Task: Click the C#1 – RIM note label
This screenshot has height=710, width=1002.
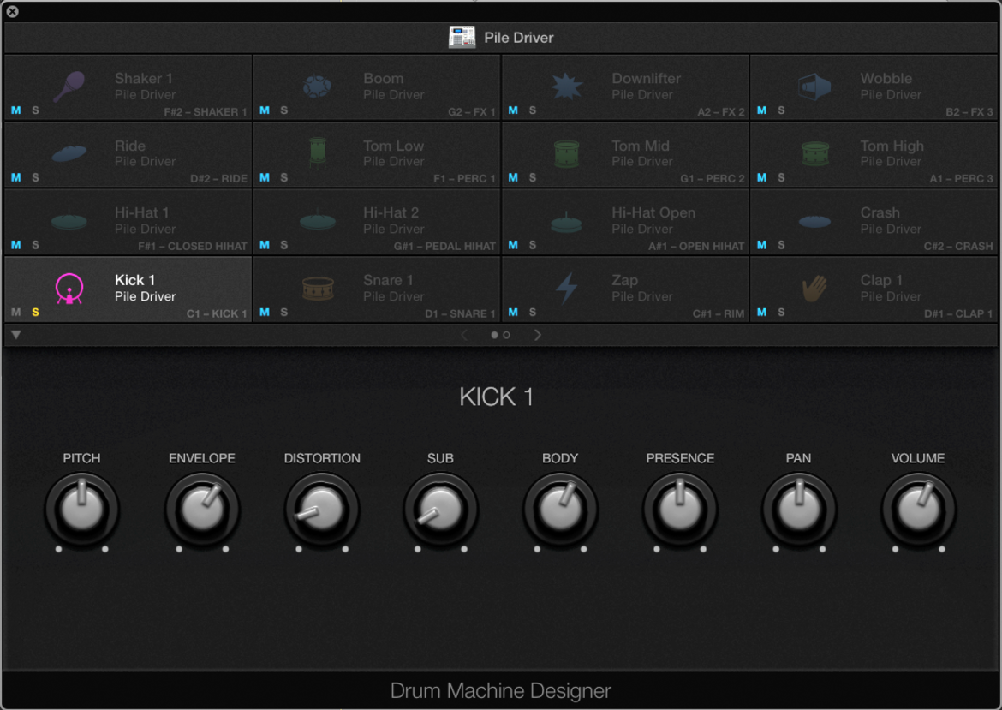Action: [x=719, y=313]
